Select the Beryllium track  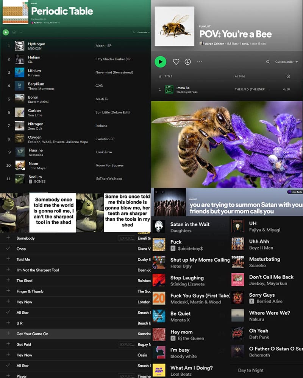coord(75,86)
